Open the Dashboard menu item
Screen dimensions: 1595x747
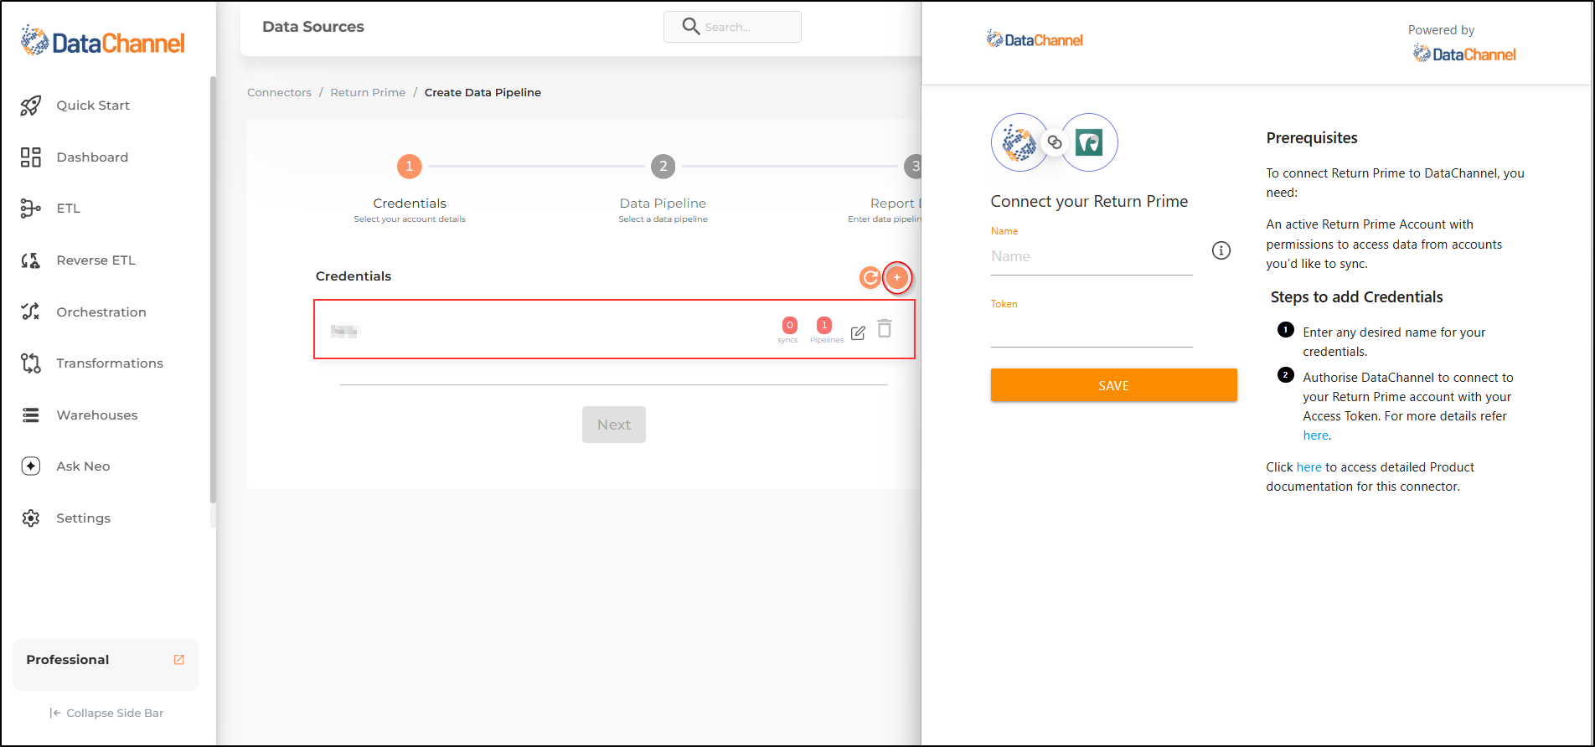(92, 157)
